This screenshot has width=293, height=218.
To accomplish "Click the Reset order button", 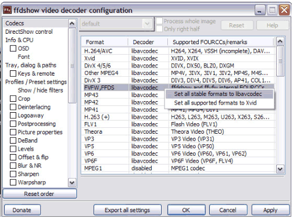I will click(40, 194).
